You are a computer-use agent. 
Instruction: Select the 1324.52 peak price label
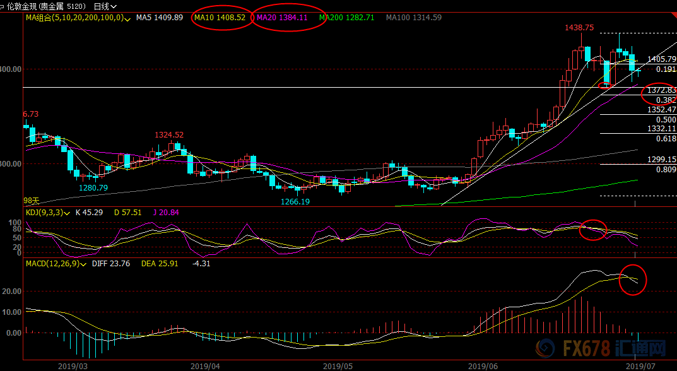(x=169, y=135)
